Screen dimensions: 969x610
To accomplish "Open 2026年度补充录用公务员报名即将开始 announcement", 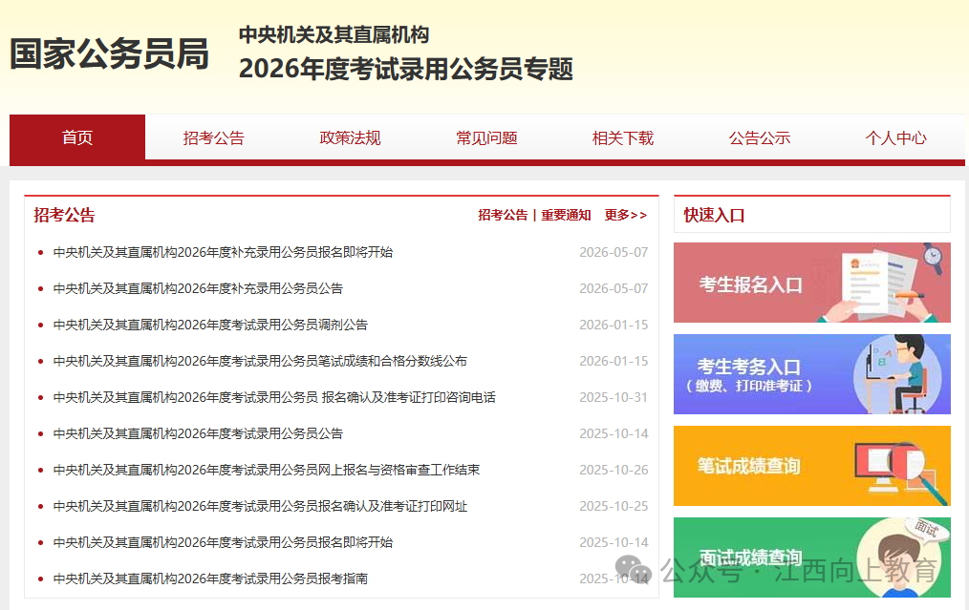I will (x=223, y=252).
